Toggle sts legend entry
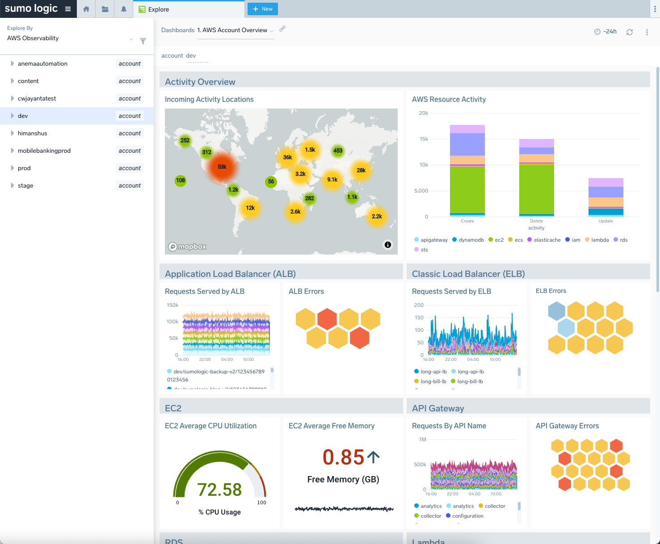 coord(421,250)
